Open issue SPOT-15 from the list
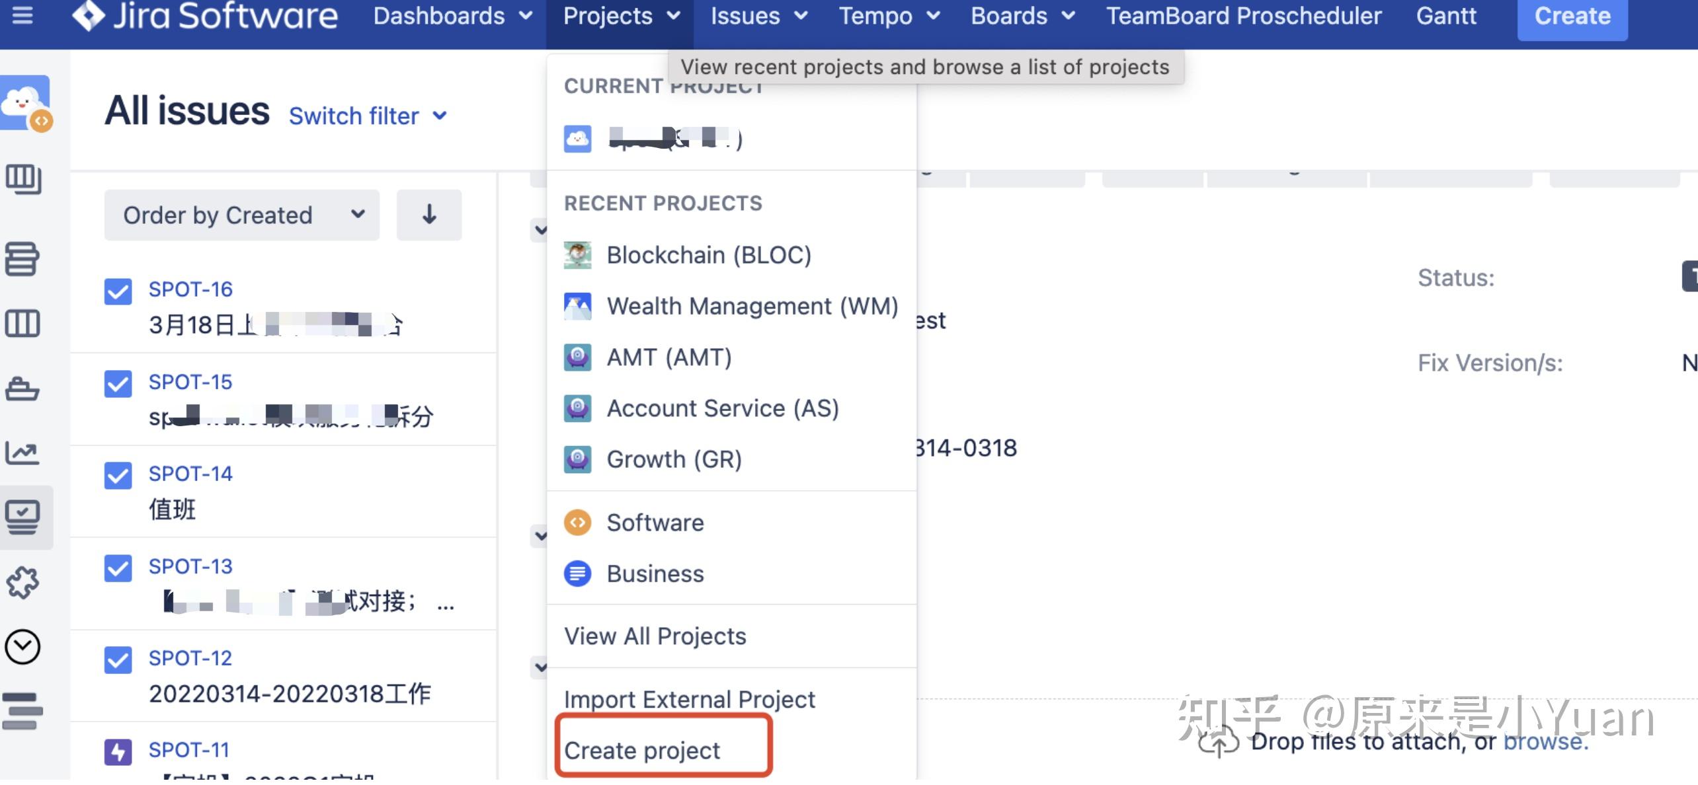The width and height of the screenshot is (1698, 785). coord(190,382)
